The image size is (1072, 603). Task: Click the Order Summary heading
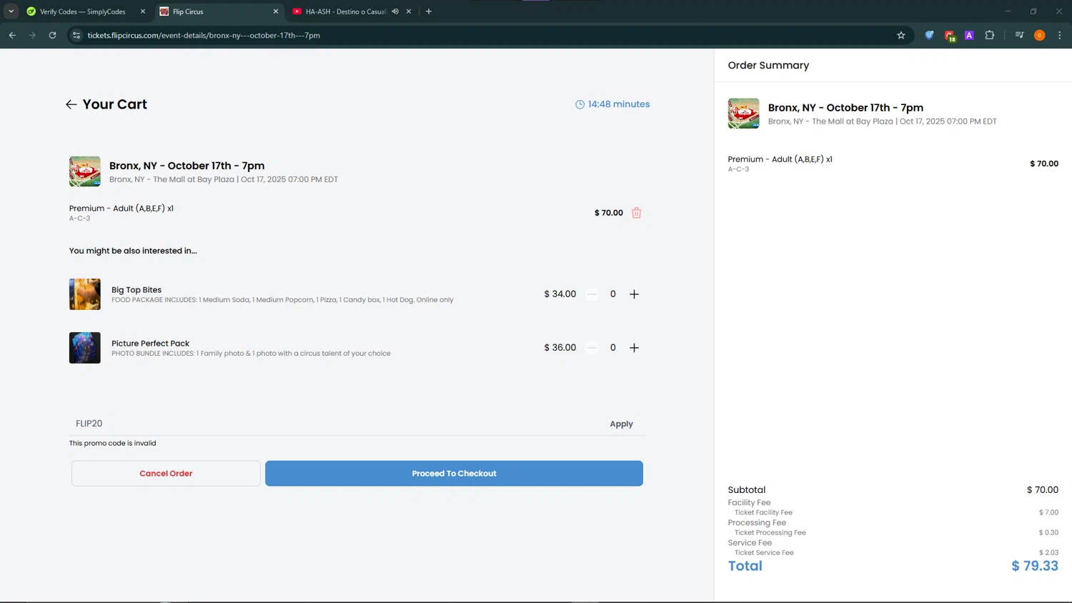coord(768,65)
